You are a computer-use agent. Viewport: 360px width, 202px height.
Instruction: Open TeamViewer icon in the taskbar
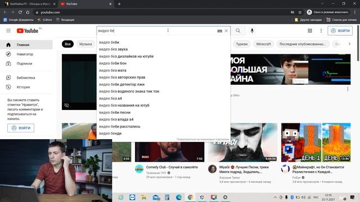tap(132, 197)
